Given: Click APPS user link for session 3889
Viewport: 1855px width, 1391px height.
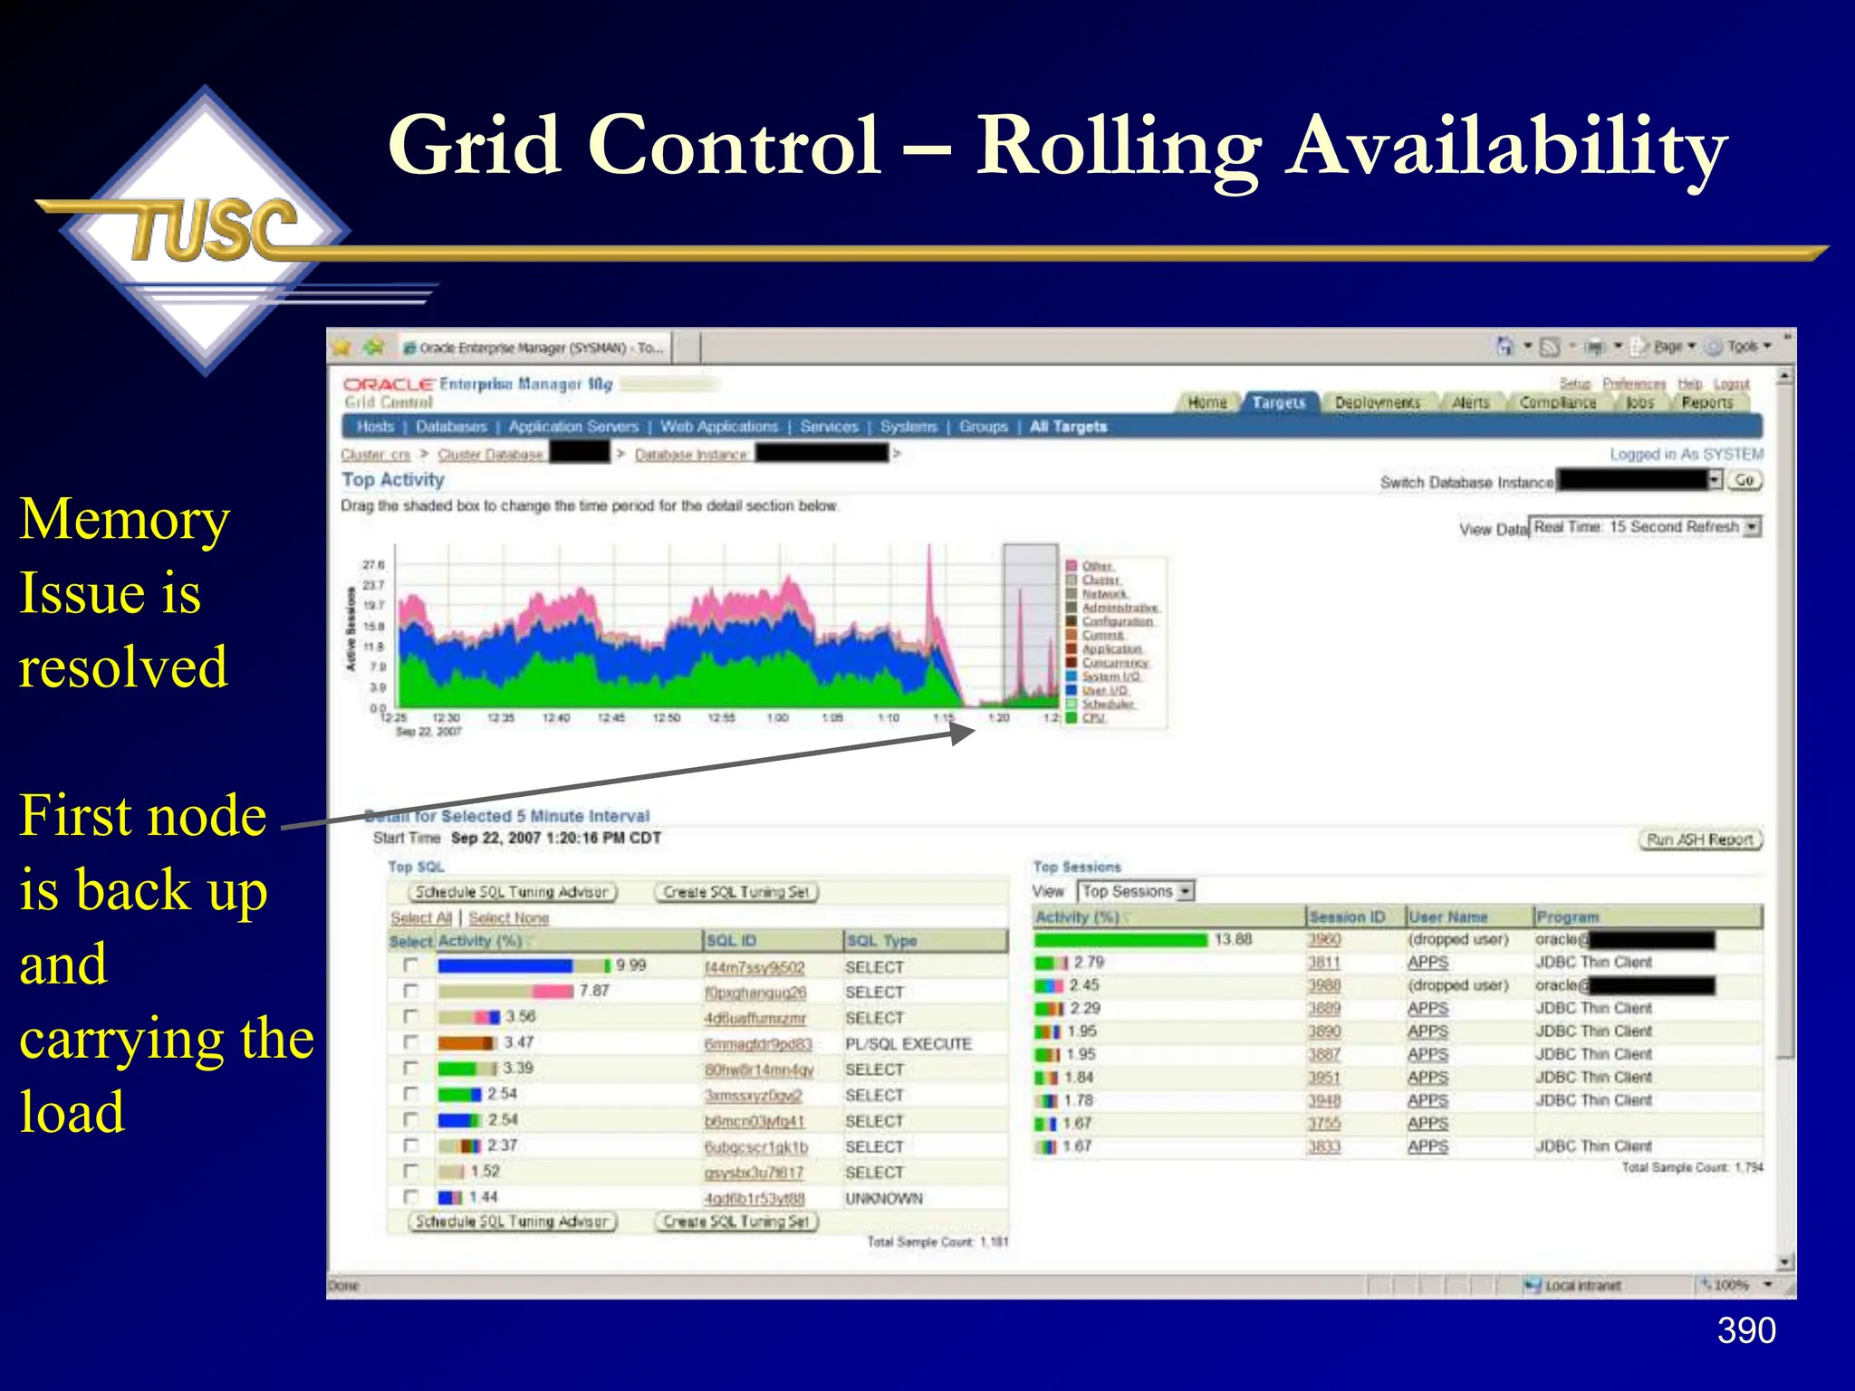Looking at the screenshot, I should [x=1428, y=1009].
